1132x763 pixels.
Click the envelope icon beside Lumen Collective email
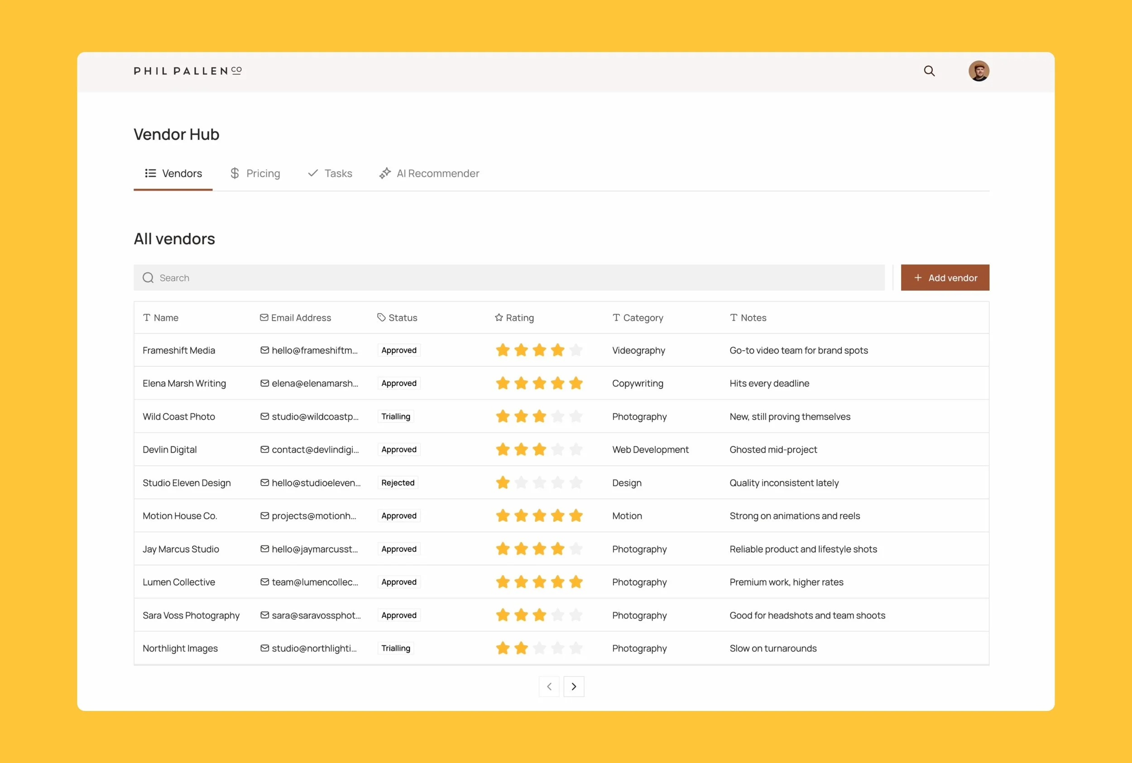click(264, 582)
